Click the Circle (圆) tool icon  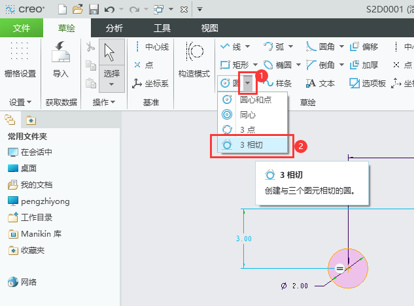coord(225,84)
